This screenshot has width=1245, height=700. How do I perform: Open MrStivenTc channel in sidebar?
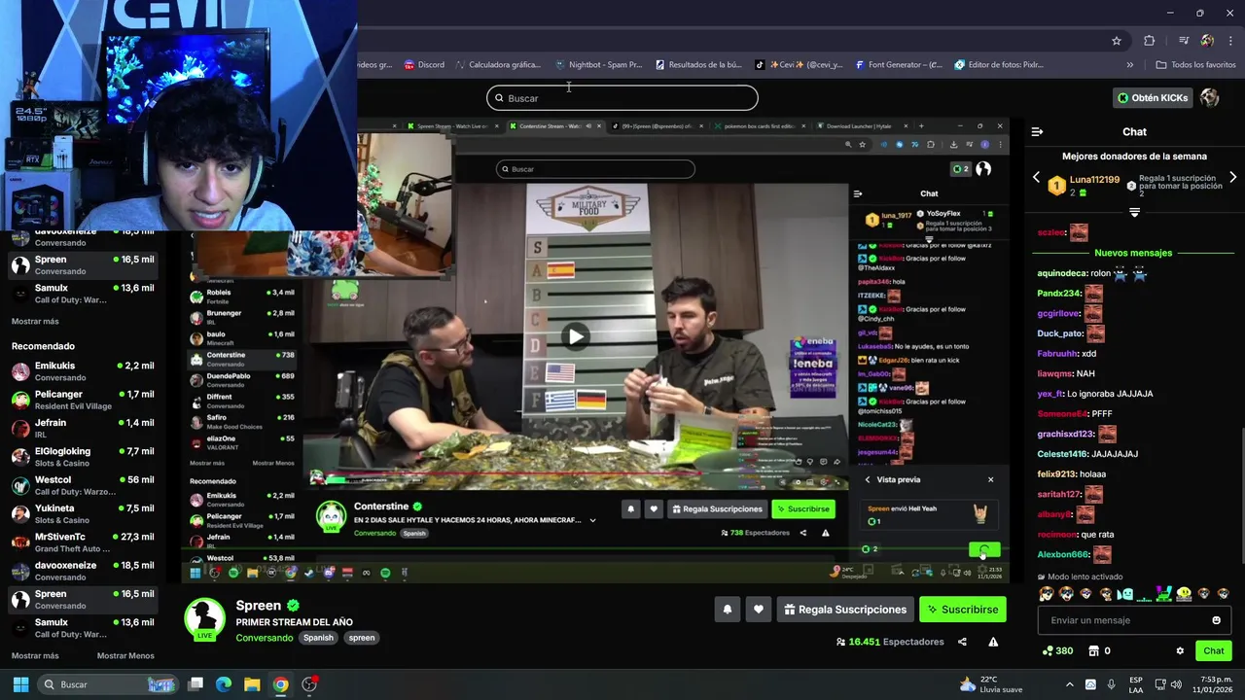(x=83, y=542)
